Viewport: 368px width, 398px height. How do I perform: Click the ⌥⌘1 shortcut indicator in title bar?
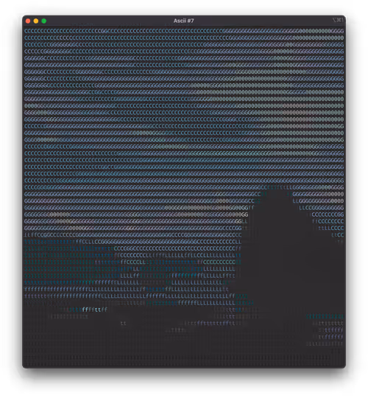(x=338, y=20)
